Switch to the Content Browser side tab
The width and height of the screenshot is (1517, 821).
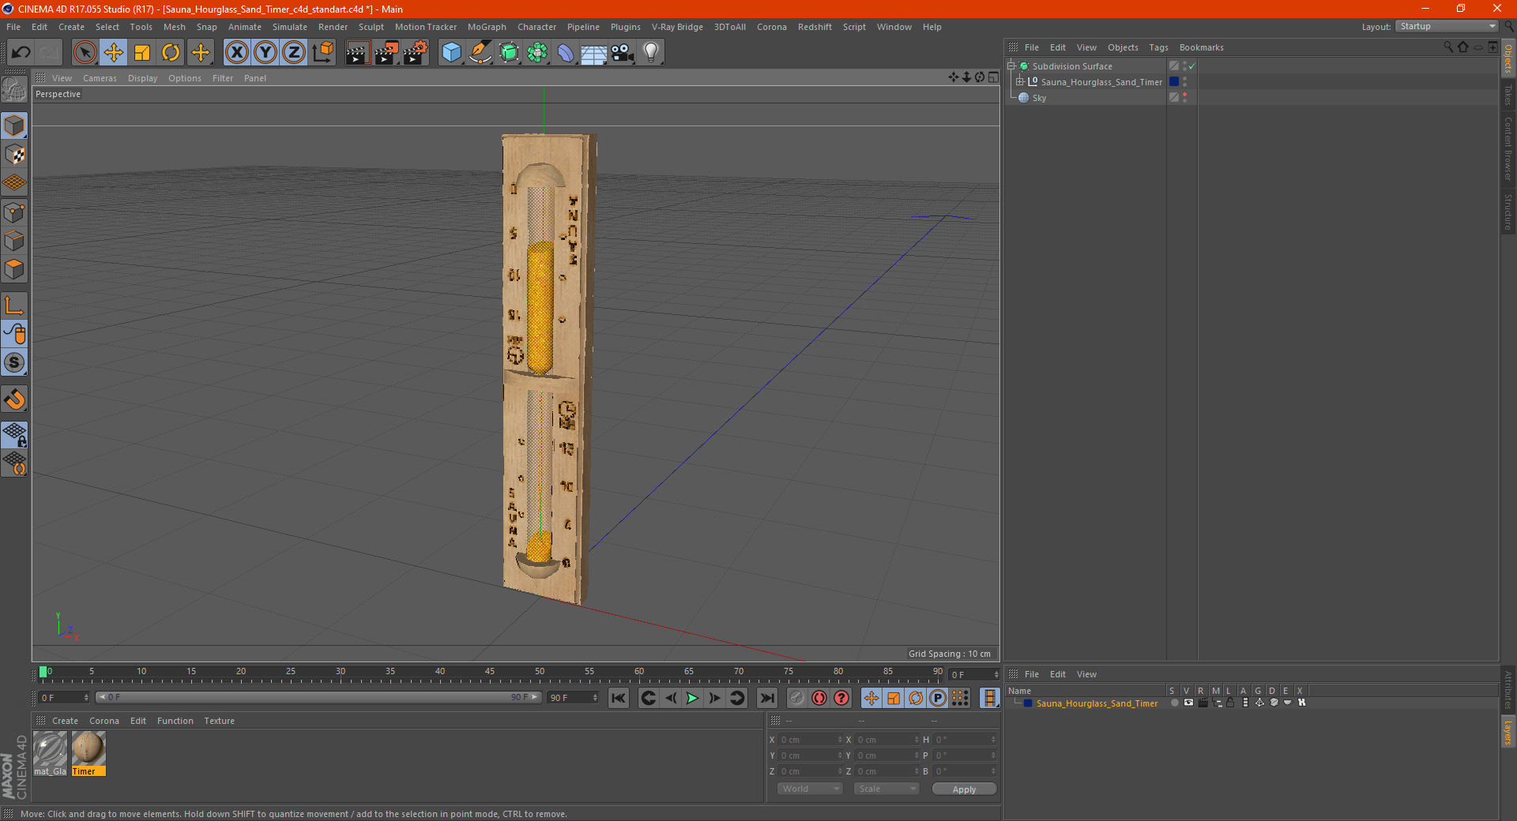[x=1508, y=148]
